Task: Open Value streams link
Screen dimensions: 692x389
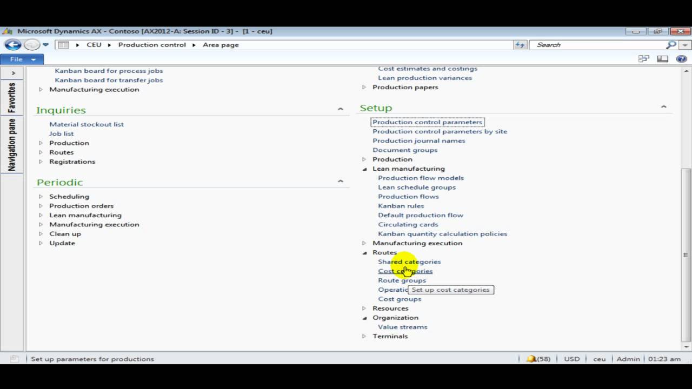Action: tap(402, 327)
